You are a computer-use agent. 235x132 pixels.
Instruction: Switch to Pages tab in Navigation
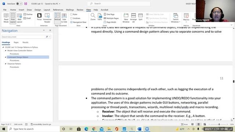16,43
